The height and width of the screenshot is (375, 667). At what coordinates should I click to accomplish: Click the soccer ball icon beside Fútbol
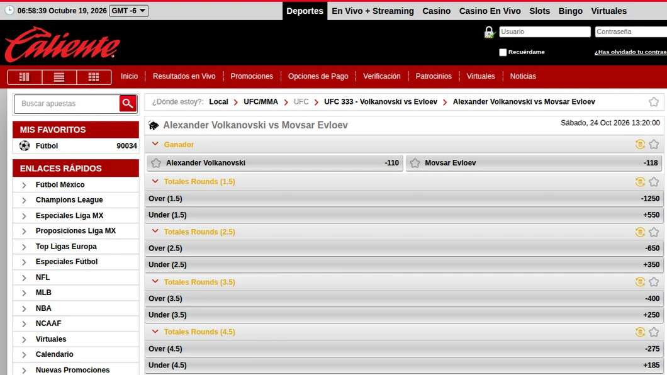click(25, 146)
